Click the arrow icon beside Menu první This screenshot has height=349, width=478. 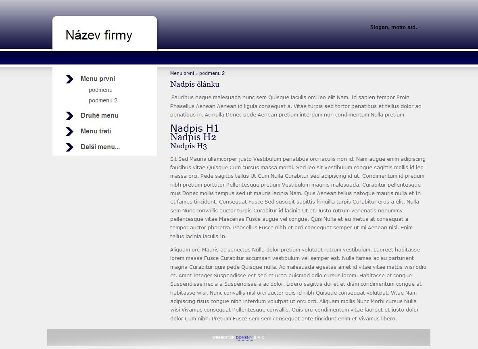pos(69,79)
